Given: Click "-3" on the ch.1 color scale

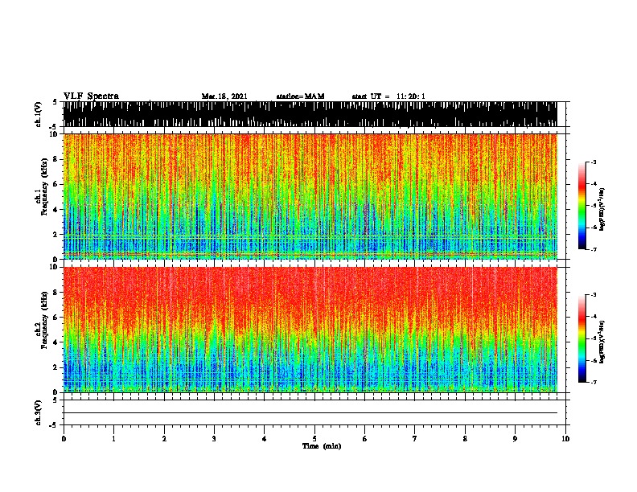Looking at the screenshot, I should pyautogui.click(x=594, y=162).
